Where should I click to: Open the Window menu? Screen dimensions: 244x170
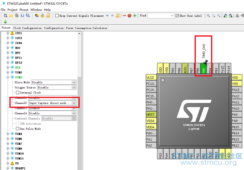point(36,10)
